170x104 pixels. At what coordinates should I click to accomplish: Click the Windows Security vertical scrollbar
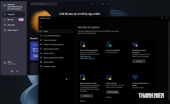(x=169, y=61)
